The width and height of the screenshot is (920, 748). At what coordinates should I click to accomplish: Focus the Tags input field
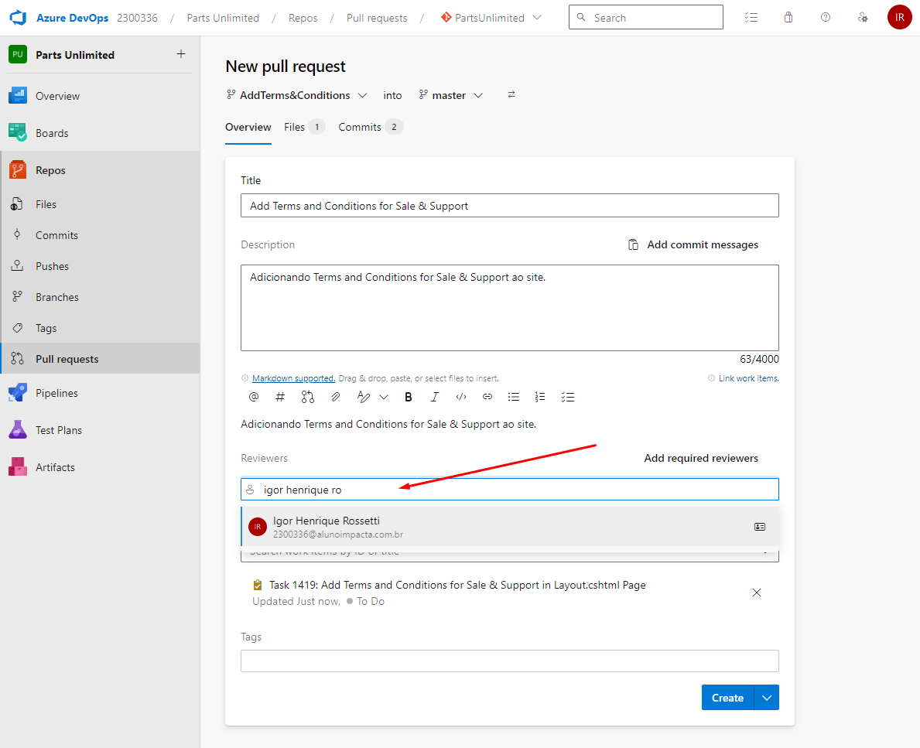510,661
